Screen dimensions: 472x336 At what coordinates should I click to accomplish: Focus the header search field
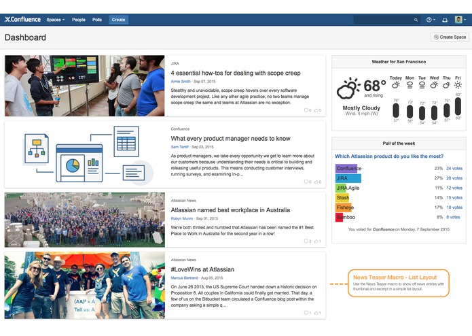(x=387, y=20)
